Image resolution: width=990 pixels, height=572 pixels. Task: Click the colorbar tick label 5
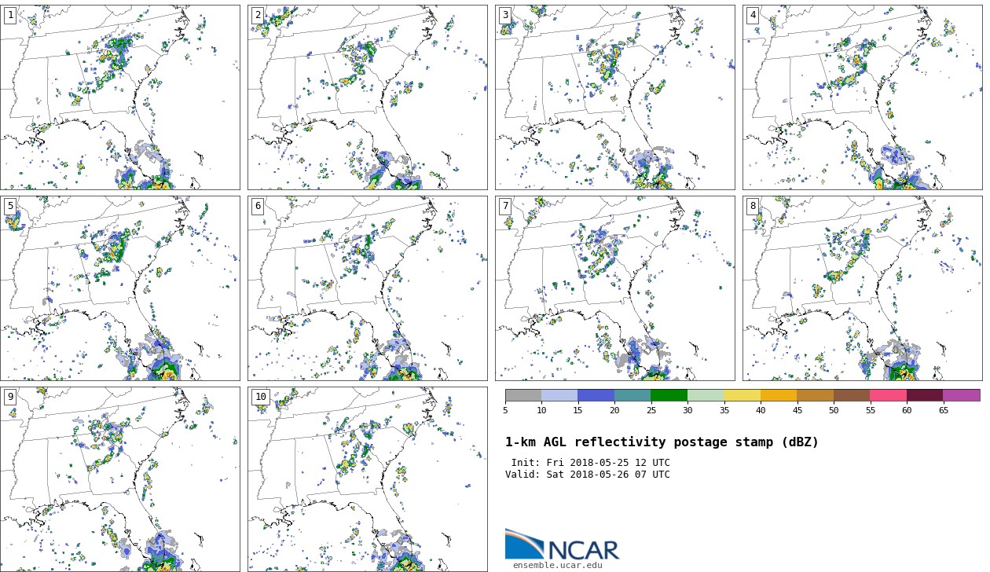pos(505,410)
